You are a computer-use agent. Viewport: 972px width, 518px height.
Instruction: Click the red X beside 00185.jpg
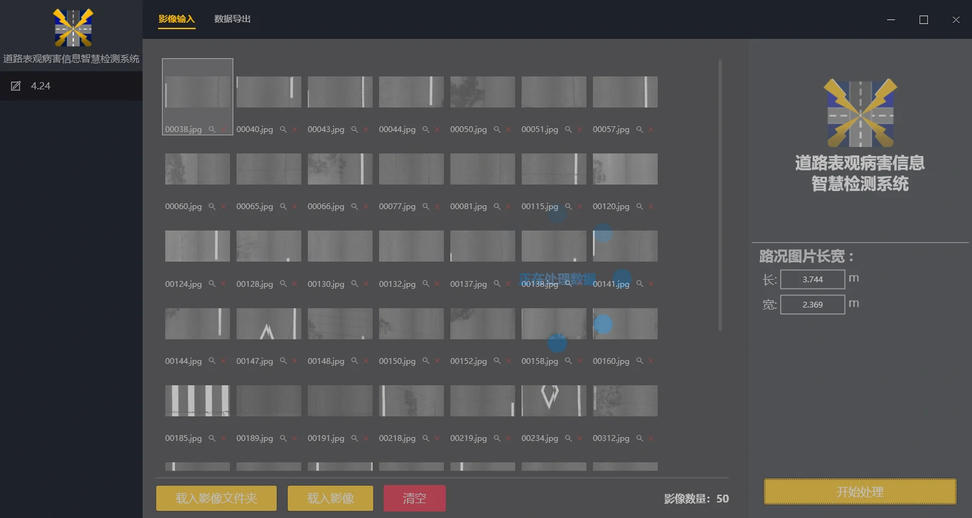[223, 438]
